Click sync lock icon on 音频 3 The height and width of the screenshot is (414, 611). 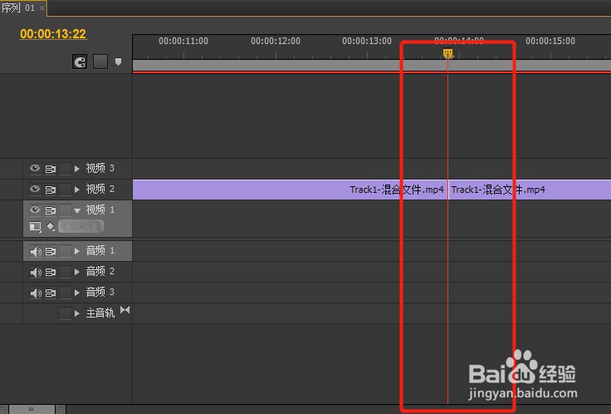(51, 293)
